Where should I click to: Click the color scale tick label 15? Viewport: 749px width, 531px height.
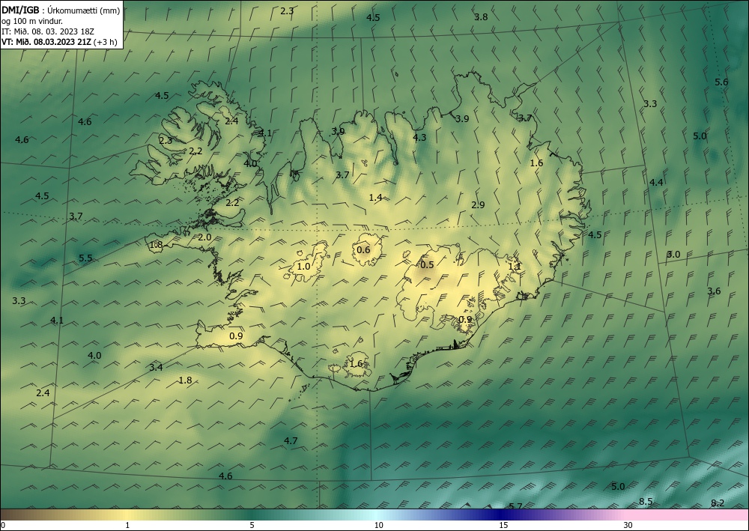[x=503, y=526]
